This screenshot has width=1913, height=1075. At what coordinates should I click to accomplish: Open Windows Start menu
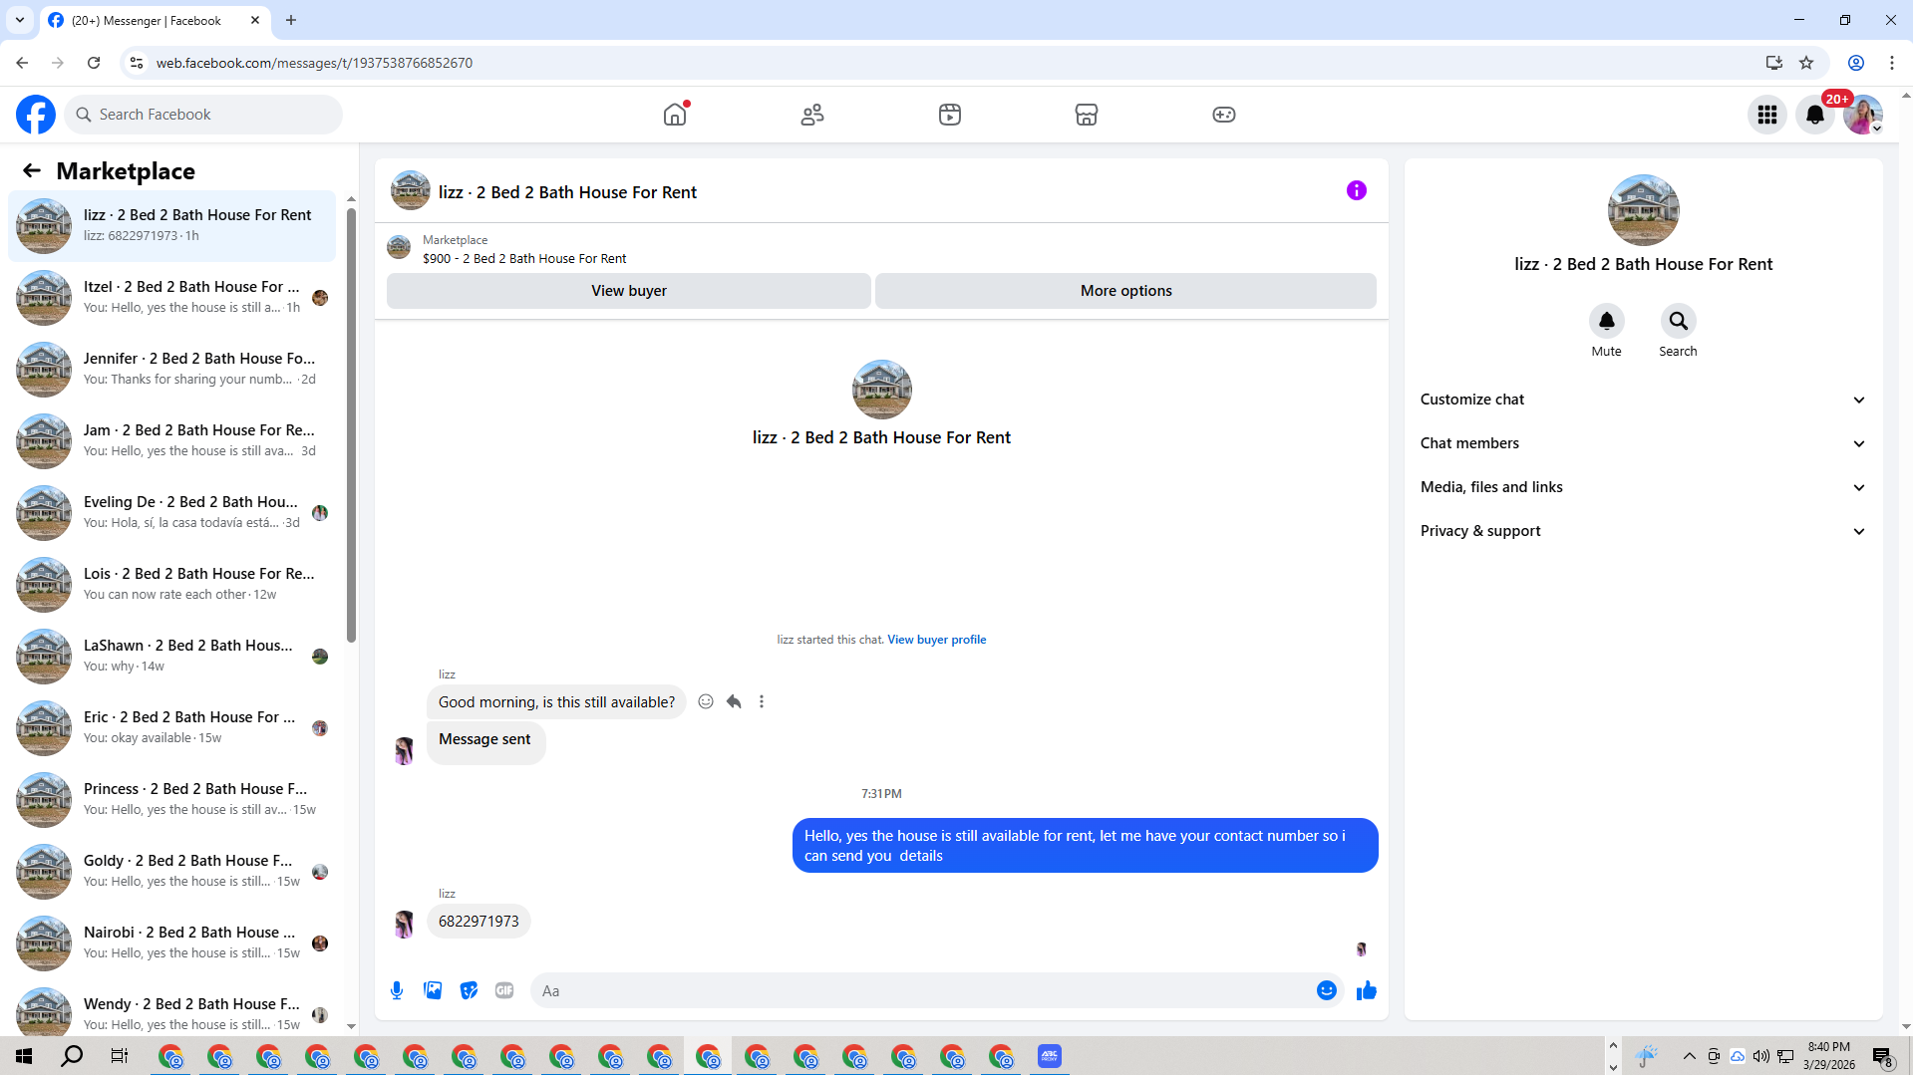click(24, 1056)
